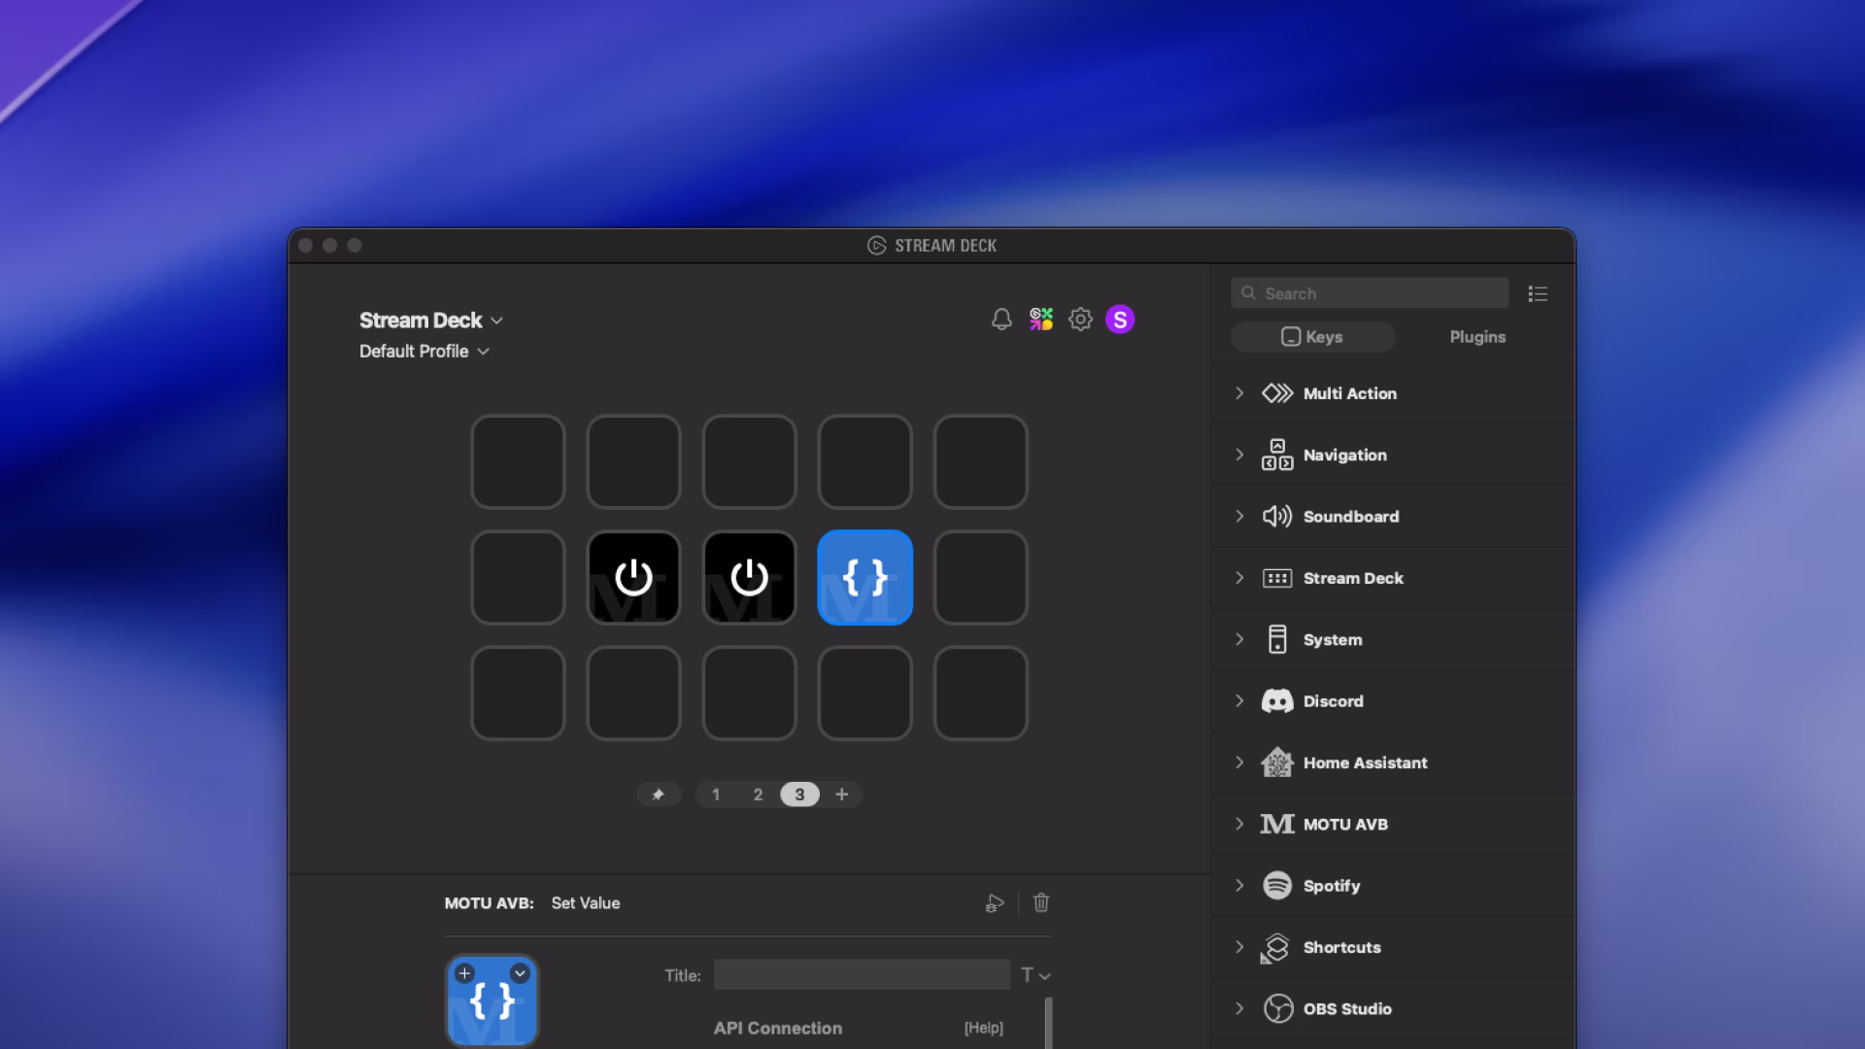Image resolution: width=1865 pixels, height=1049 pixels.
Task: Open the Default Profile dropdown
Action: tap(424, 352)
